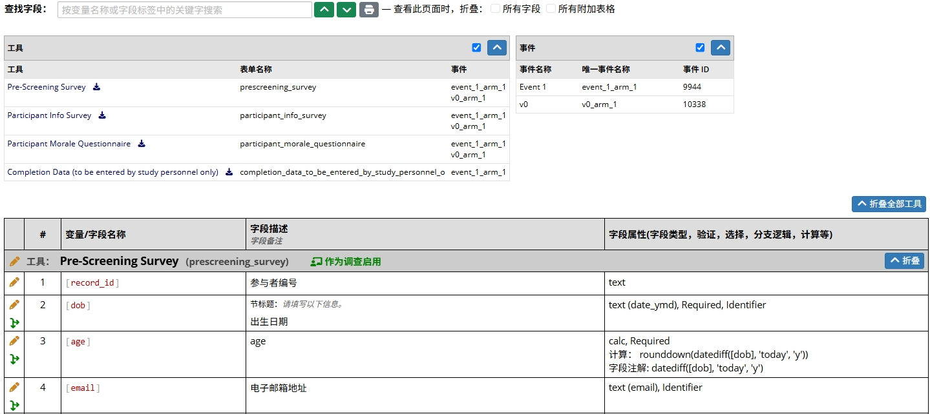Screen dimensions: 930x414
Task: Click the printer icon button
Action: click(x=369, y=10)
